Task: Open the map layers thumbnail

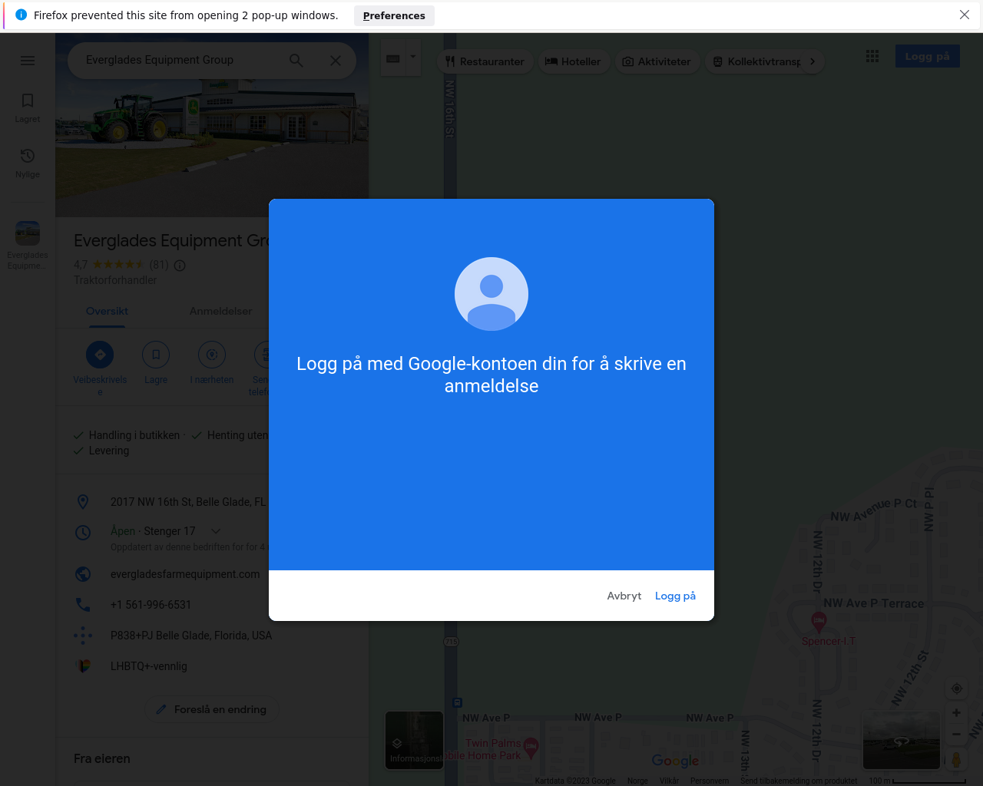Action: click(x=414, y=740)
